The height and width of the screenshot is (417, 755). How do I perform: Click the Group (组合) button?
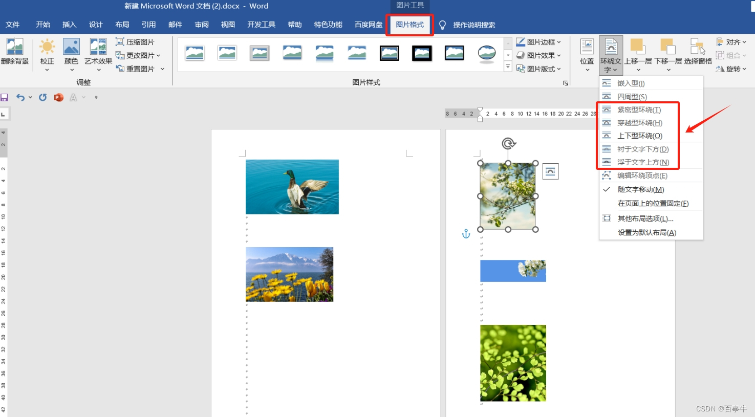pyautogui.click(x=731, y=55)
